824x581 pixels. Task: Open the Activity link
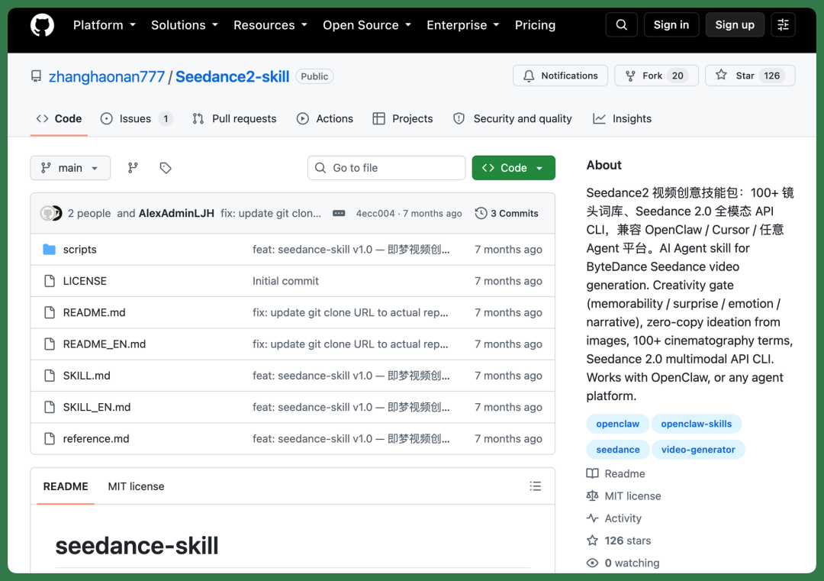pyautogui.click(x=613, y=518)
